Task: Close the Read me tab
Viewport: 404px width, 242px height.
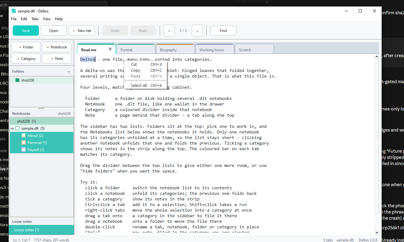Action: tap(110, 49)
